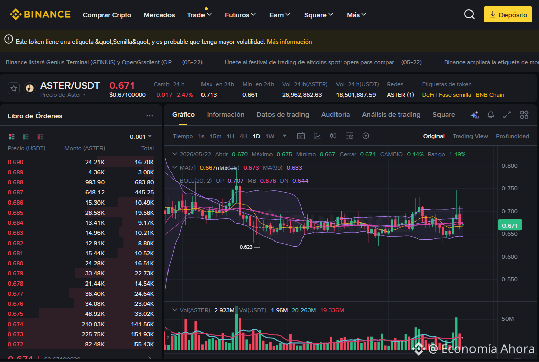
Task: Select the 0.690 sell price row
Action: point(81,162)
